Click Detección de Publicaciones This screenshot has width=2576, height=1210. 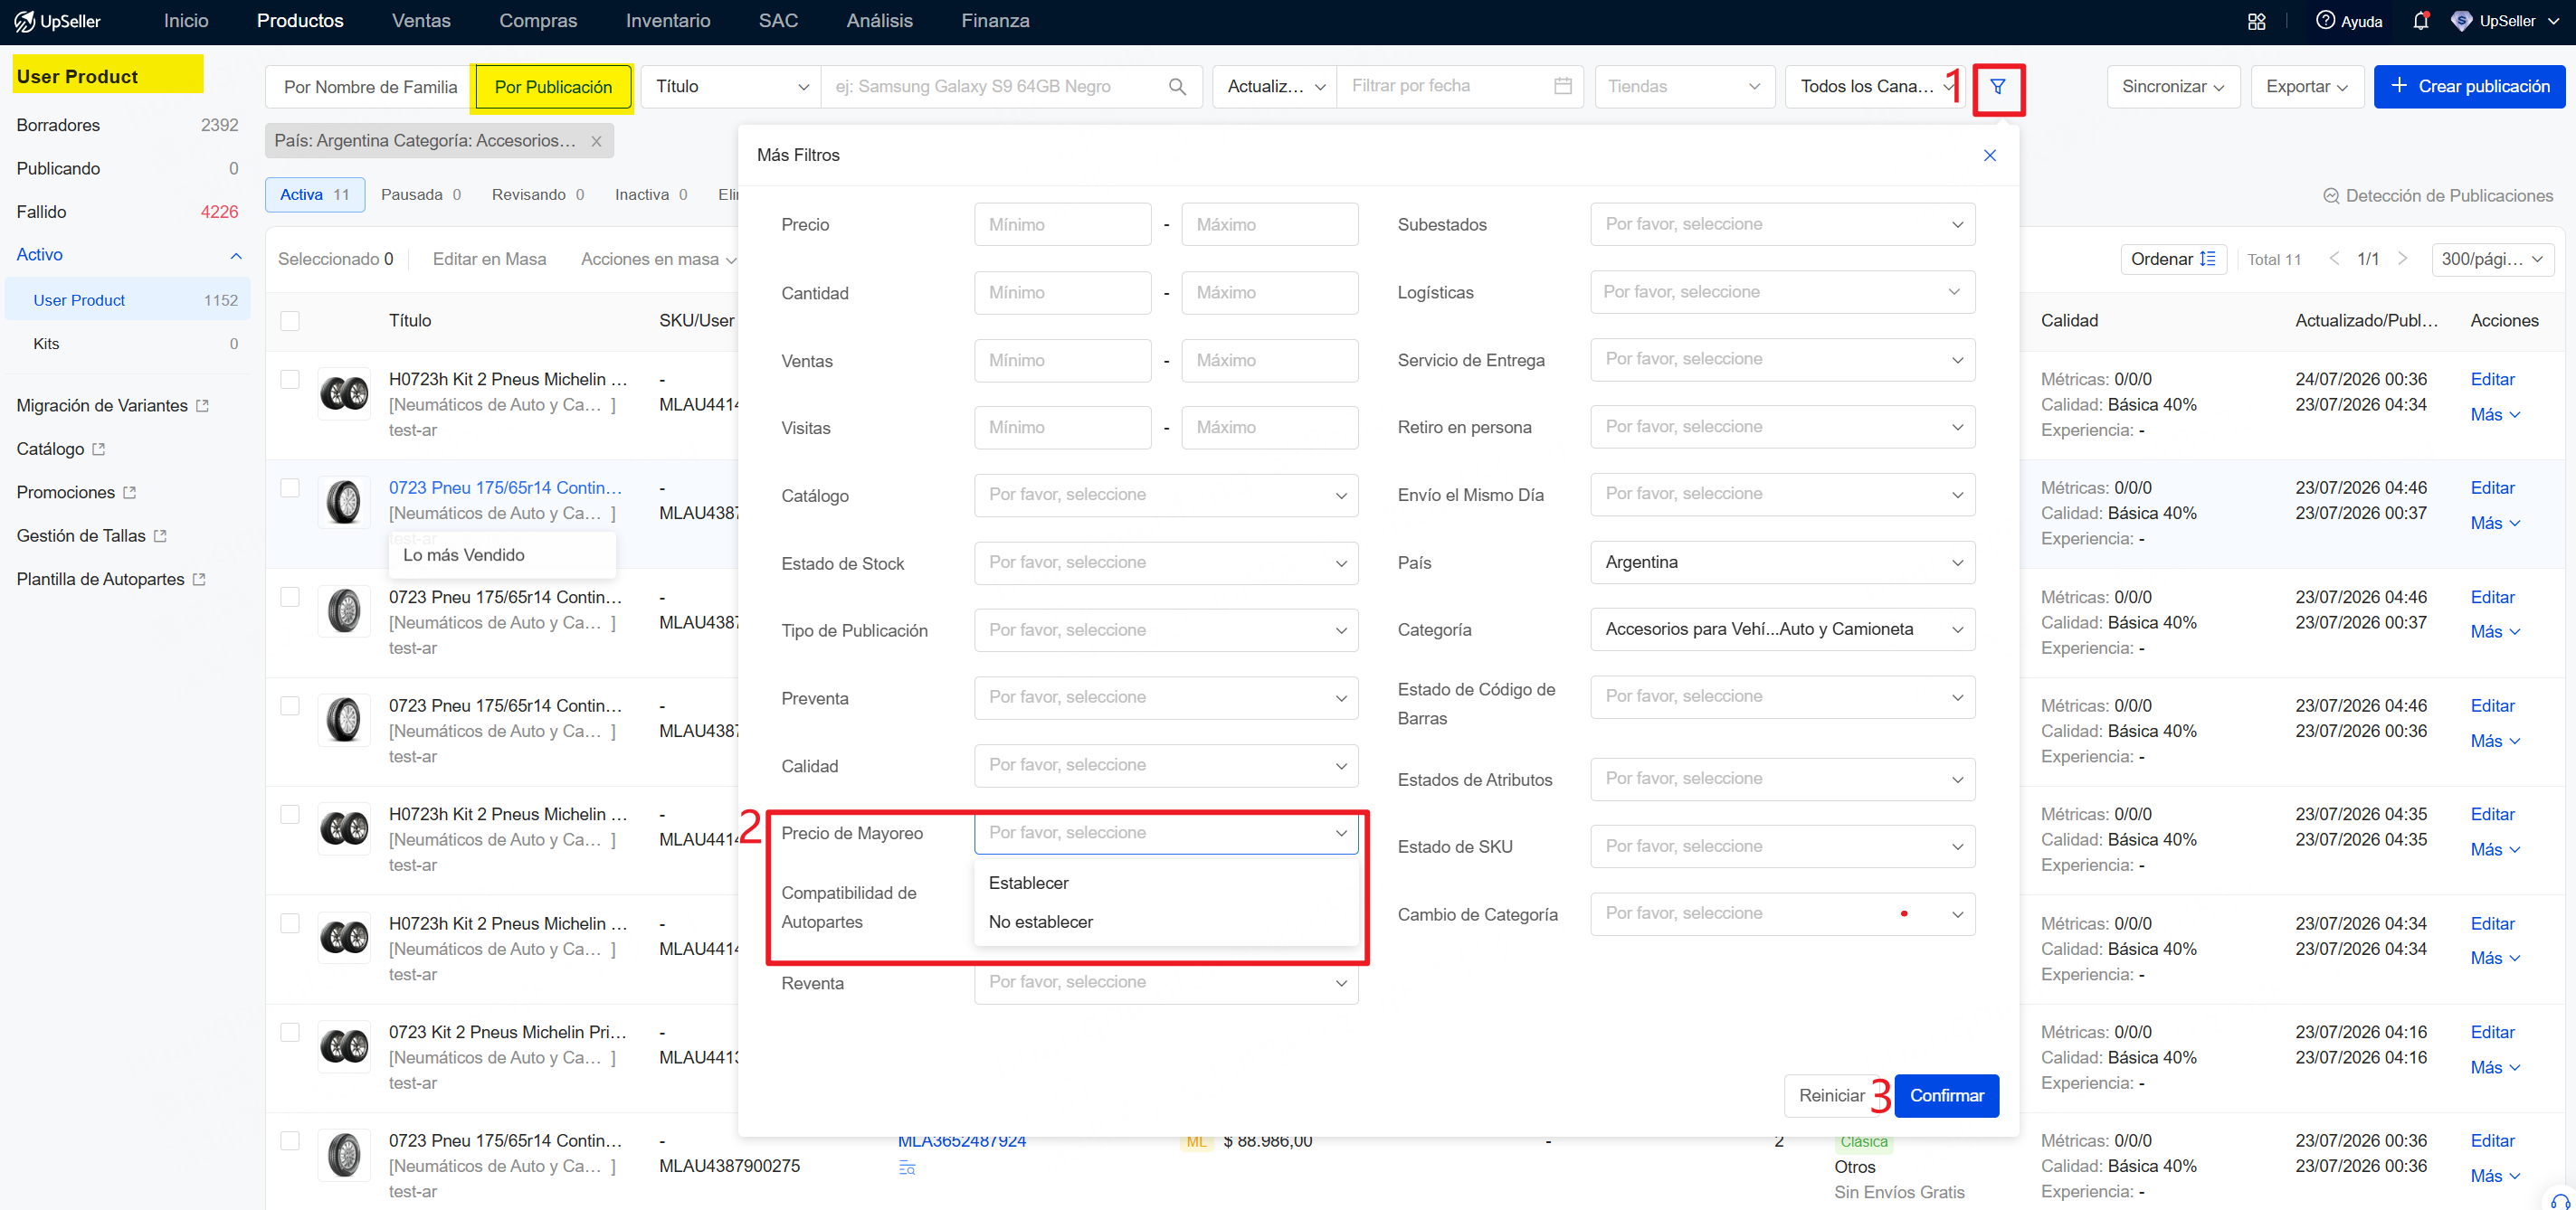2437,196
